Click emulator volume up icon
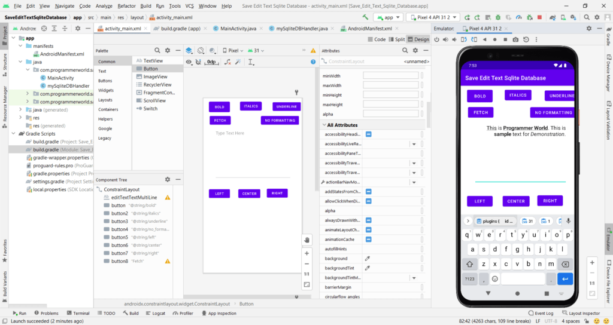The height and width of the screenshot is (325, 613). [x=445, y=39]
